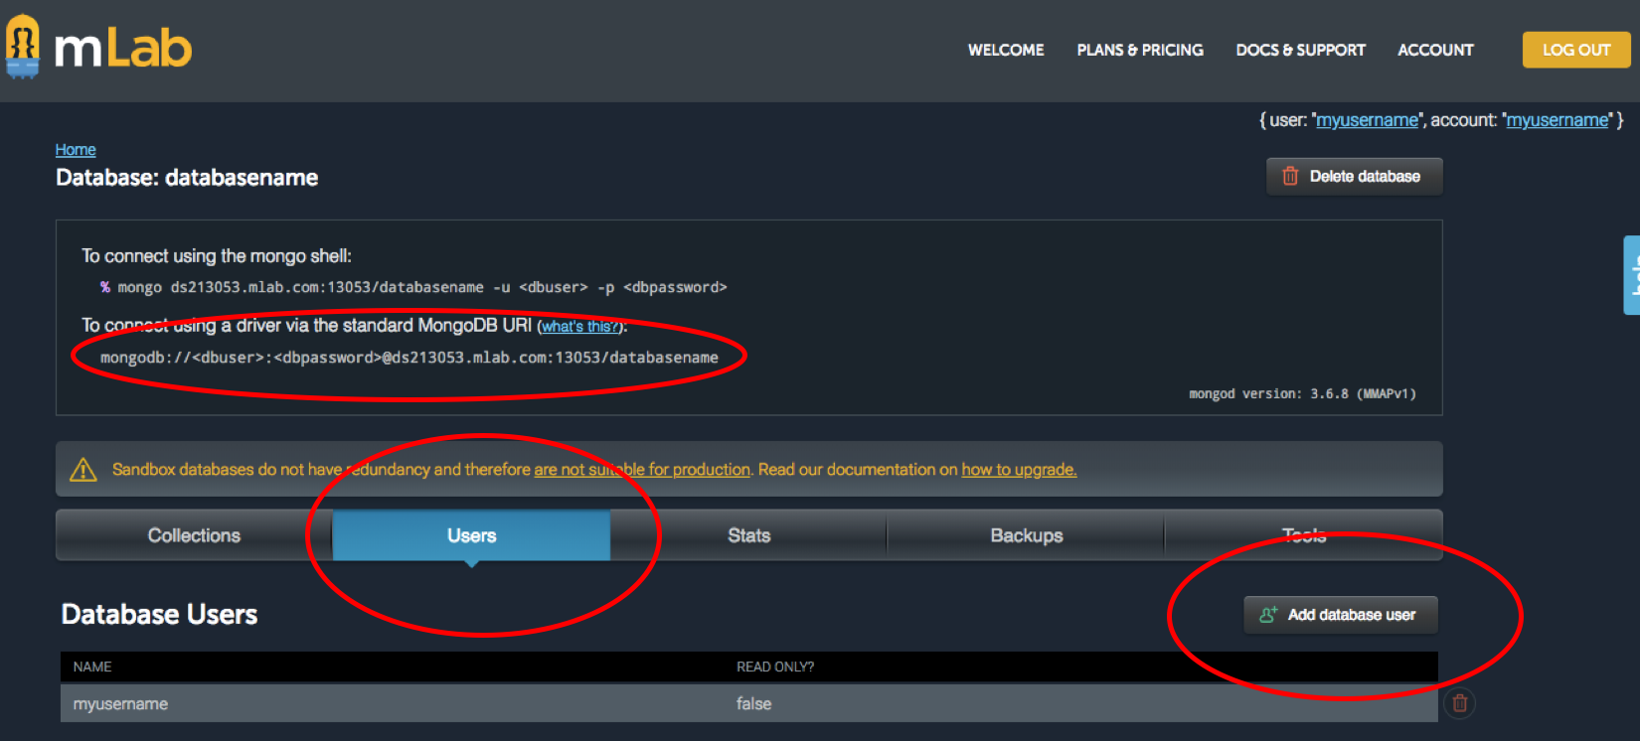The image size is (1640, 741).
Task: Click the blue side tab at right edge
Action: (1632, 275)
